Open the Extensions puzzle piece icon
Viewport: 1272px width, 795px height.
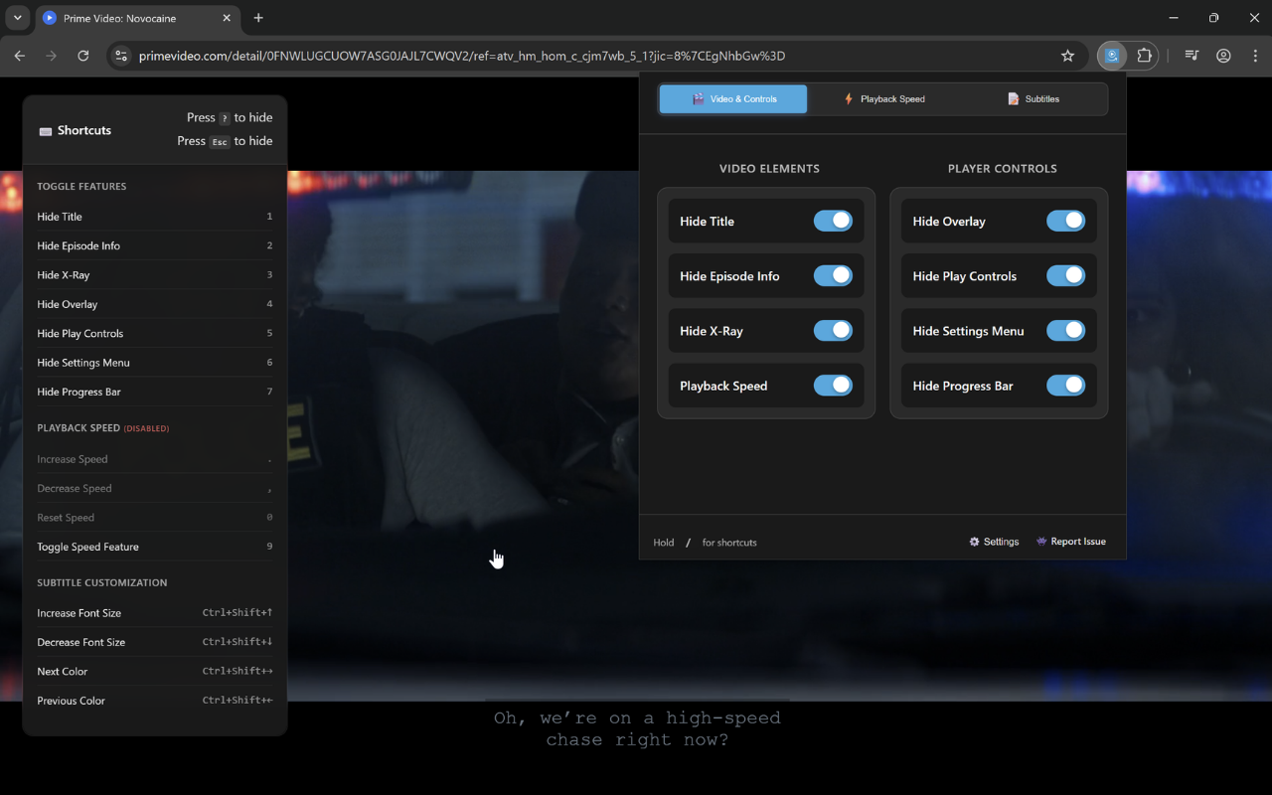click(1144, 56)
